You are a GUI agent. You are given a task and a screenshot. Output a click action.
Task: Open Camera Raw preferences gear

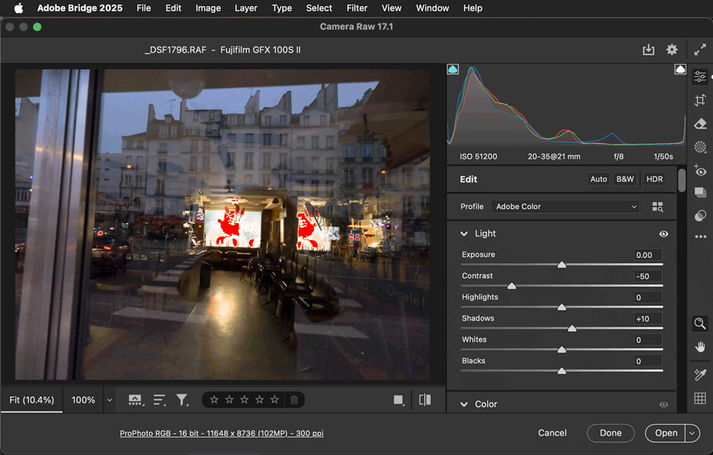click(672, 49)
